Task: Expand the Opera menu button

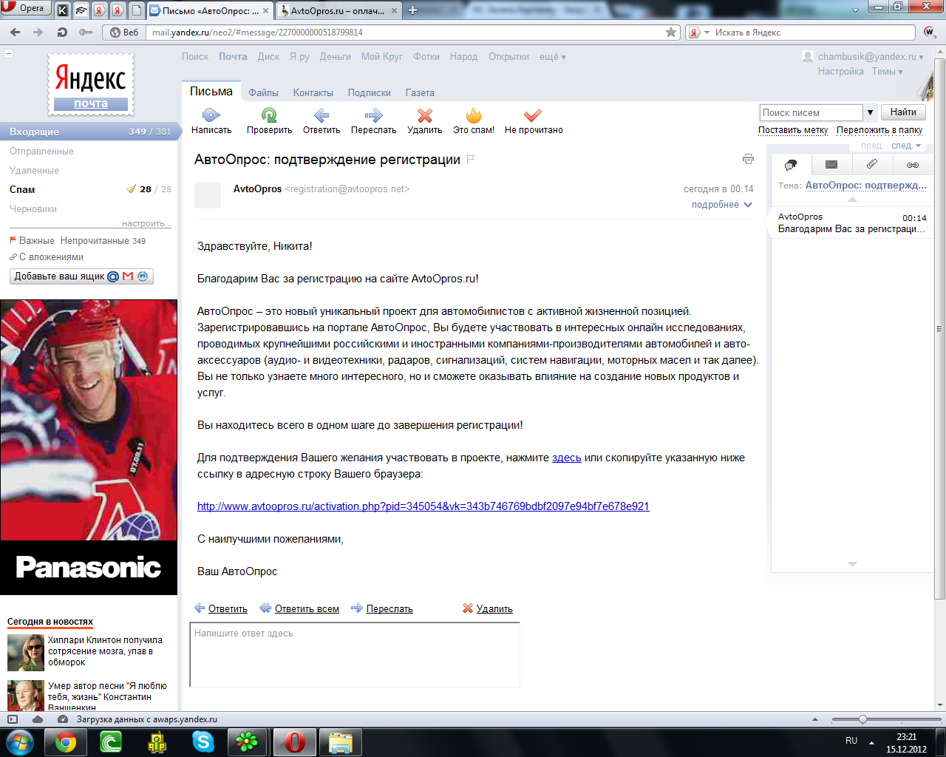Action: 26,8
